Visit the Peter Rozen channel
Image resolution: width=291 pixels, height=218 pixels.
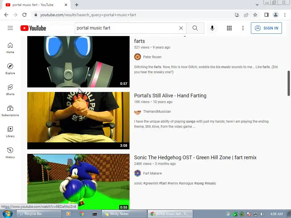point(152,57)
